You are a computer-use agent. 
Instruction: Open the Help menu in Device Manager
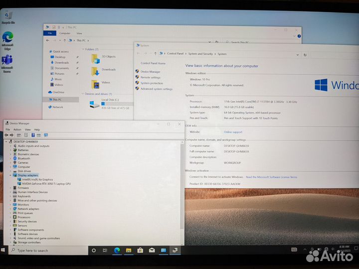click(37, 130)
